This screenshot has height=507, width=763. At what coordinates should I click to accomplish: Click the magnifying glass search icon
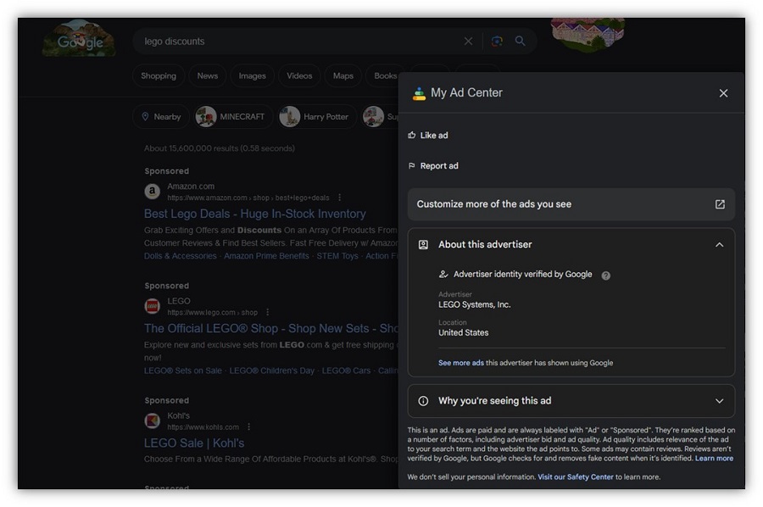coord(521,41)
